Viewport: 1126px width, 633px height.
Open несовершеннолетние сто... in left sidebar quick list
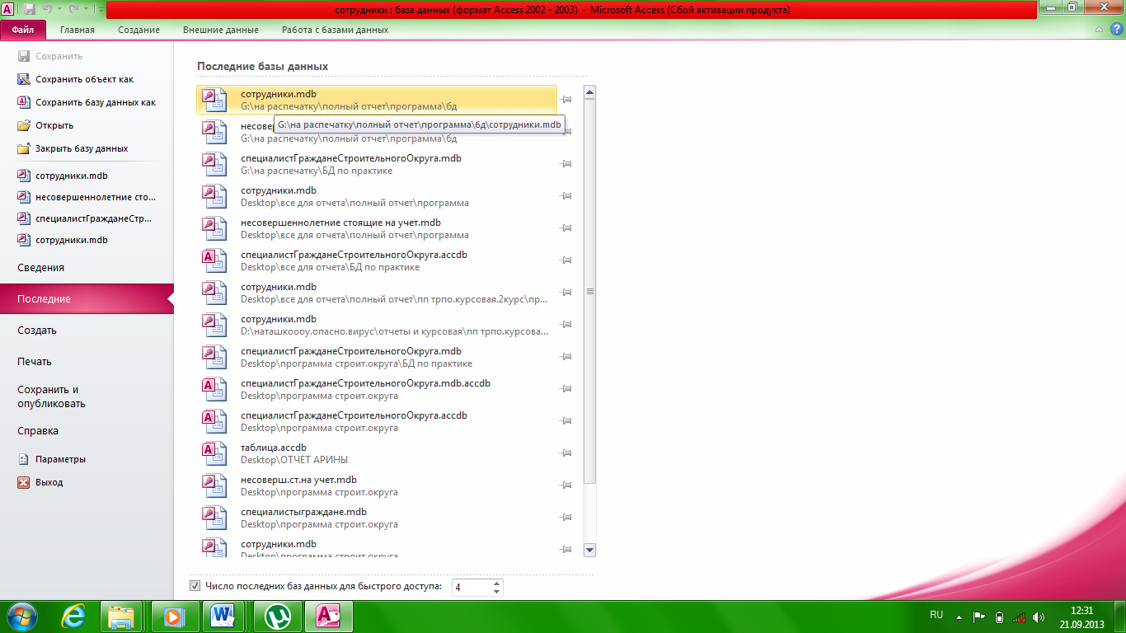[87, 198]
